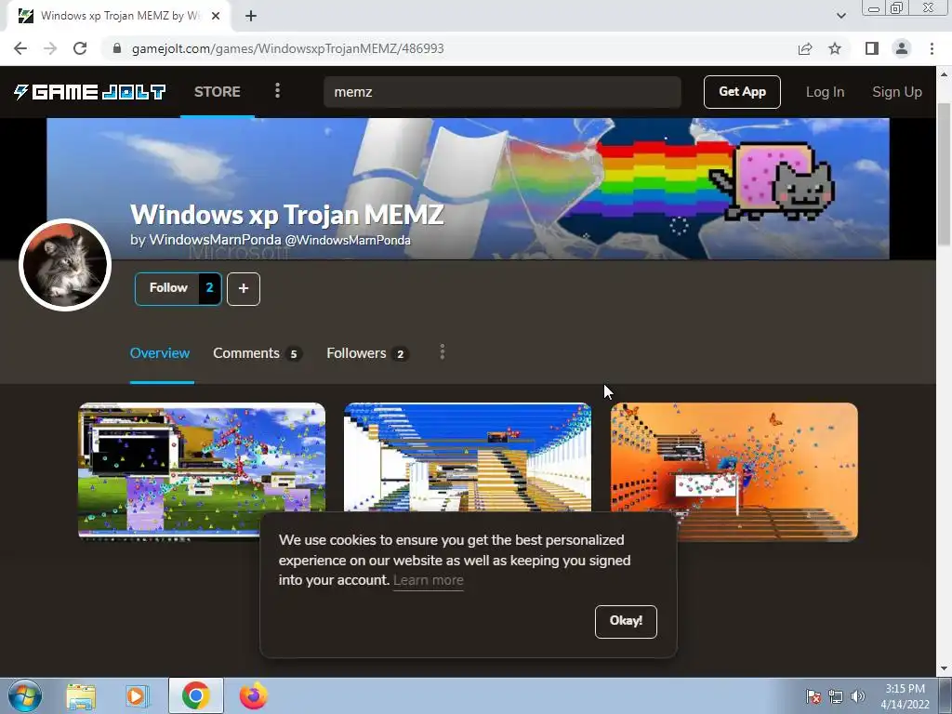Image resolution: width=952 pixels, height=714 pixels.
Task: Click the Action Center flag tray icon
Action: coord(813,696)
